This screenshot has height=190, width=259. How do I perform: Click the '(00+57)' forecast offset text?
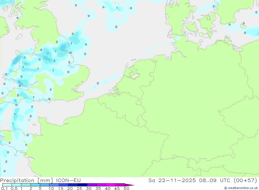coord(246,180)
